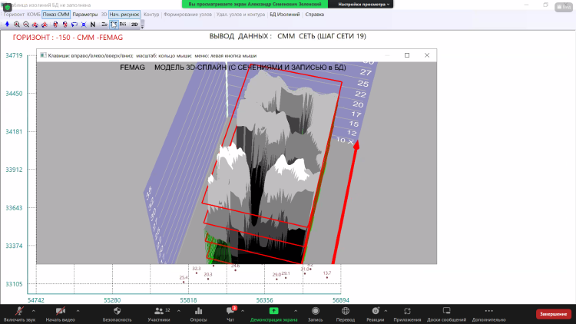The image size is (576, 324).
Task: Maximize the FEMAG 3D-spline model window
Action: [x=407, y=55]
